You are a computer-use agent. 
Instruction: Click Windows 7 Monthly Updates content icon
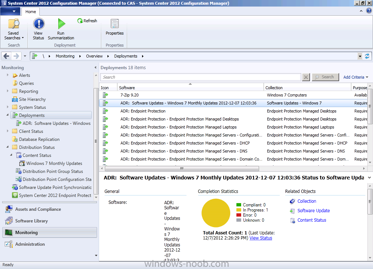tap(22, 163)
